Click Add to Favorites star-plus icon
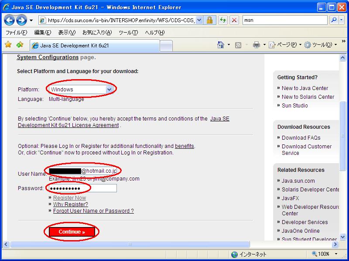 click(20, 45)
